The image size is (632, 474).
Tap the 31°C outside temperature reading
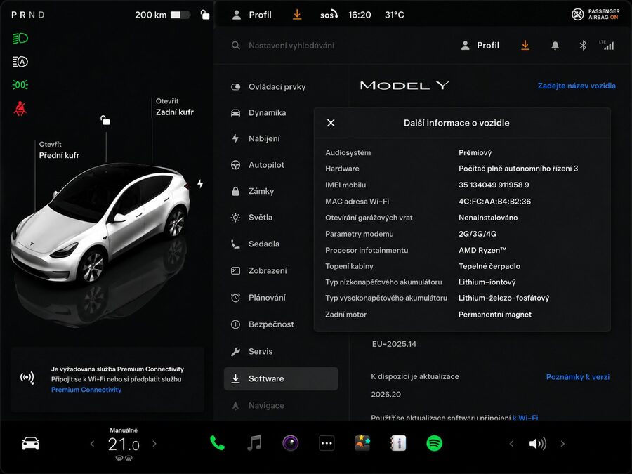click(x=394, y=15)
